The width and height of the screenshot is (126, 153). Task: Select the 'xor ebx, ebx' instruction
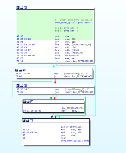[x=65, y=42]
